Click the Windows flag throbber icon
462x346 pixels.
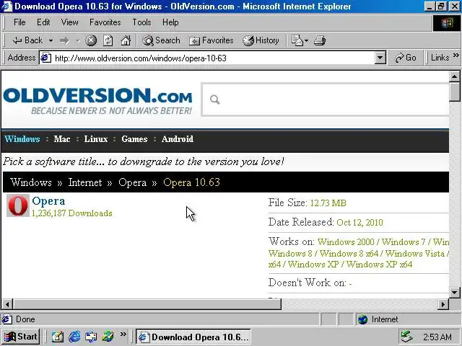point(447,23)
